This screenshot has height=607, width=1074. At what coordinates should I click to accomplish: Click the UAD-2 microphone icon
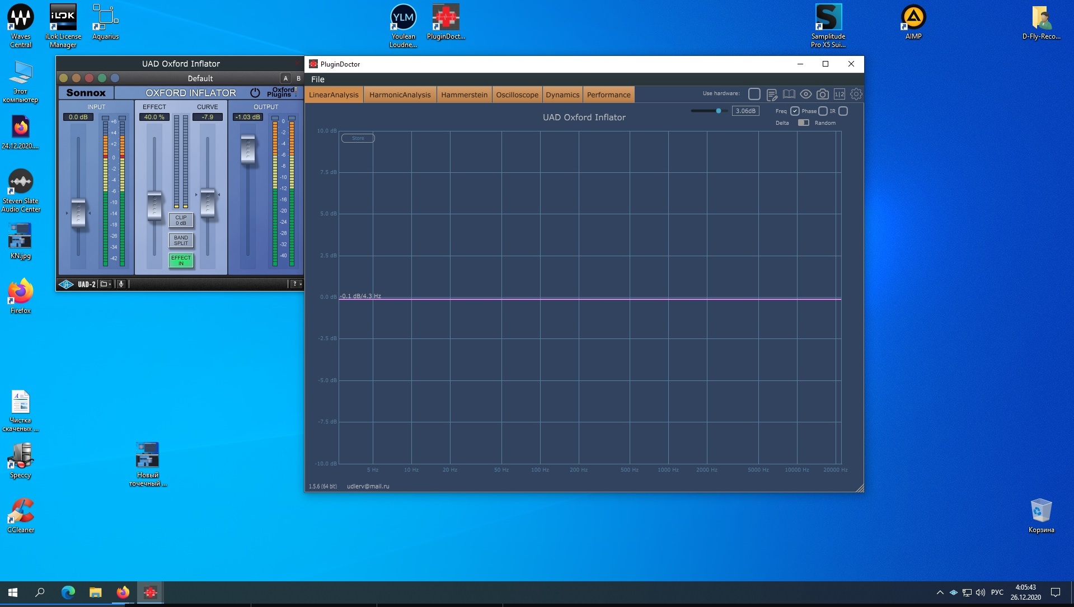pyautogui.click(x=121, y=284)
